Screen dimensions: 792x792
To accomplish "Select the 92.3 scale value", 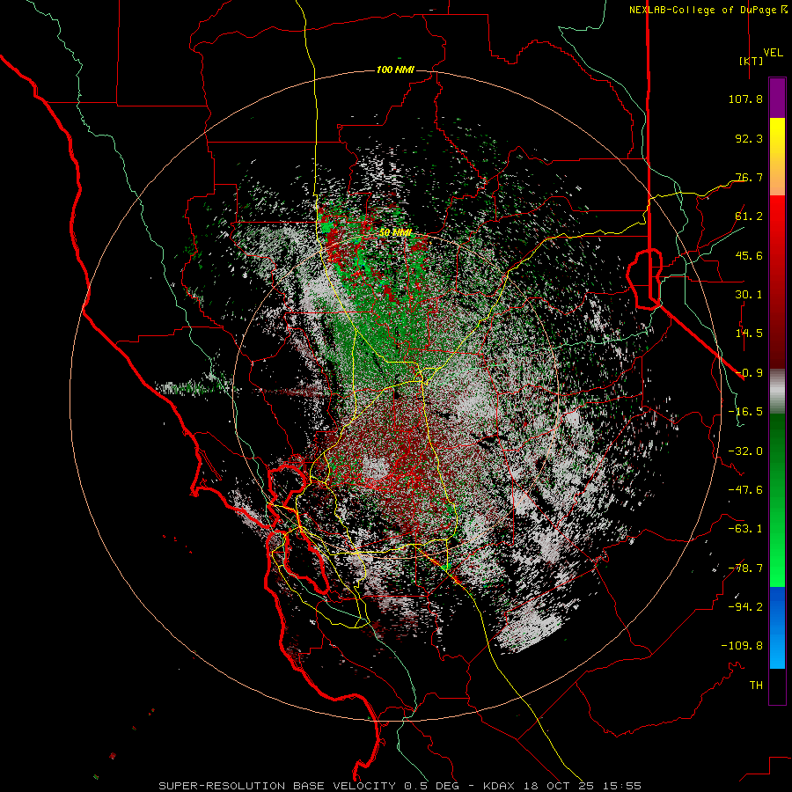I will (x=749, y=138).
